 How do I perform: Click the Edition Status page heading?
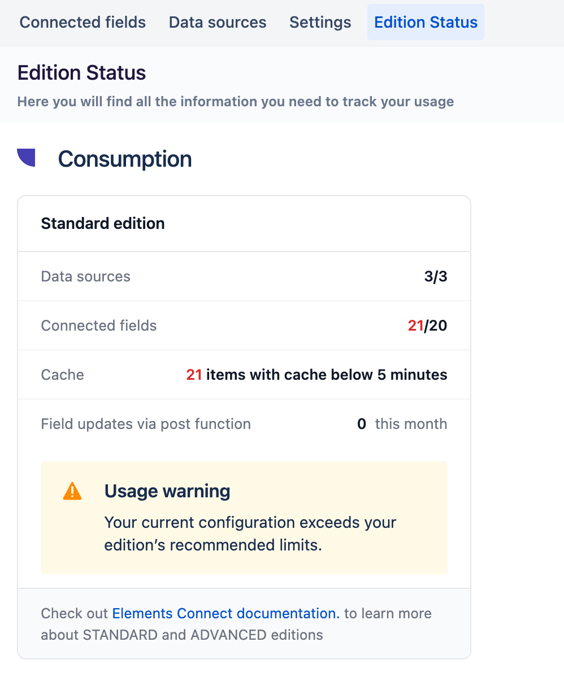(82, 73)
